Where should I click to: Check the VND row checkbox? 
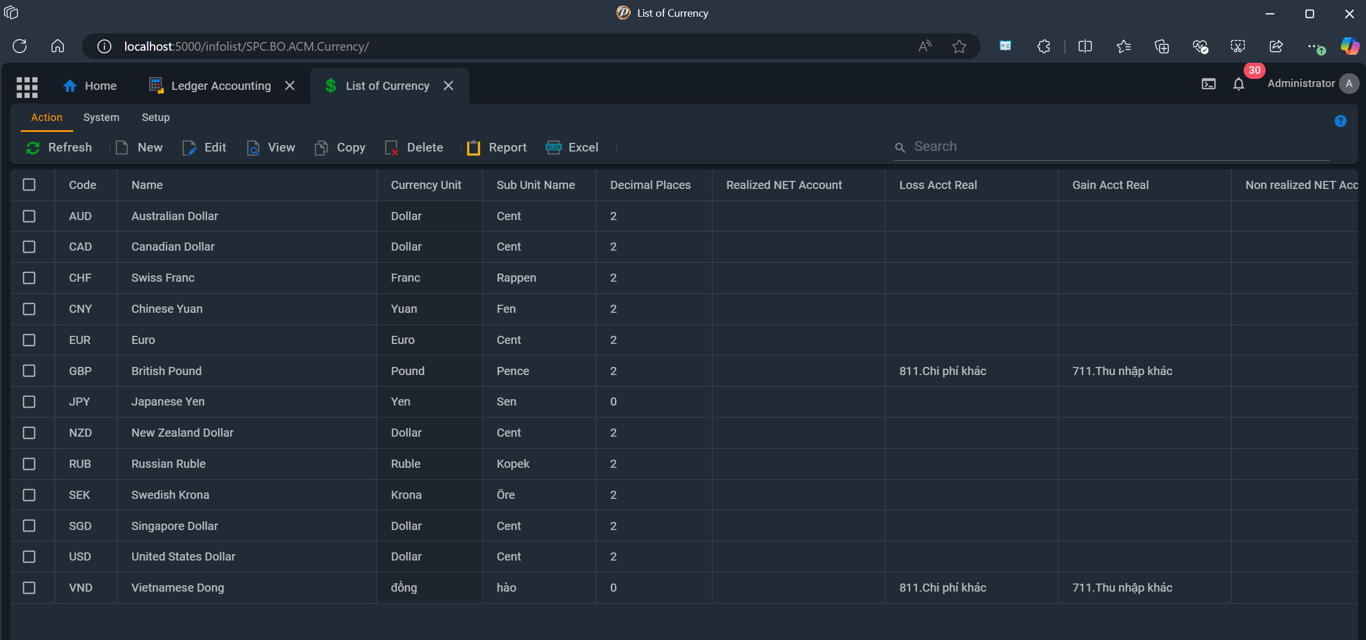pyautogui.click(x=29, y=588)
